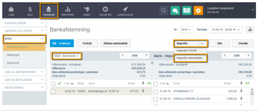258x111 pixels.
Task: Click the Bilag column header
Action: click(x=81, y=83)
